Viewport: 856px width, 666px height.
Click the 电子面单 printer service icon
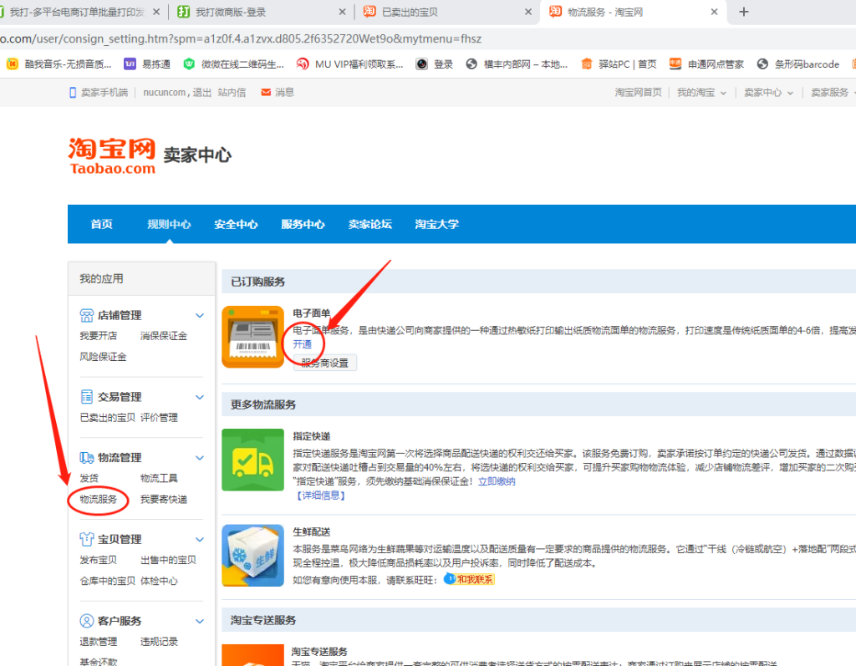point(253,337)
